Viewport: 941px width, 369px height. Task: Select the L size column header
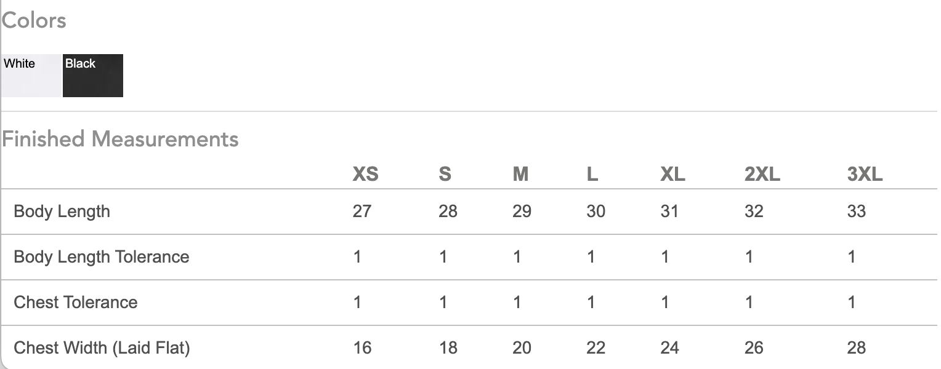[x=592, y=175]
